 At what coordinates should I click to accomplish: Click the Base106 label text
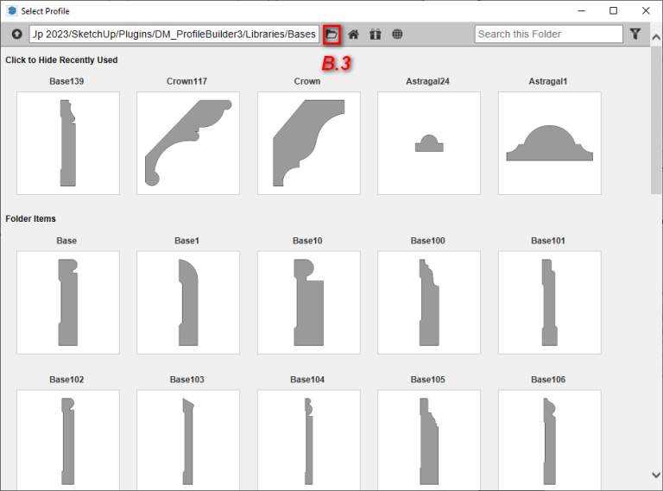pos(548,380)
